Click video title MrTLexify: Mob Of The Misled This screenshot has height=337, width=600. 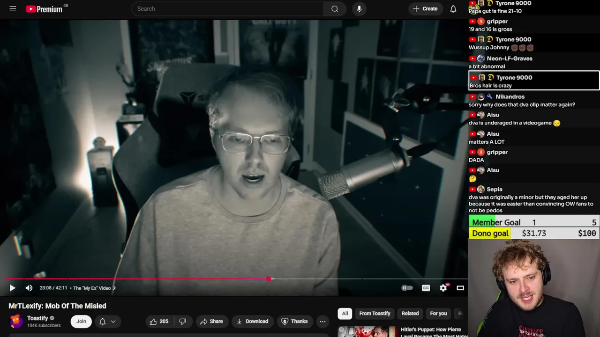point(57,306)
